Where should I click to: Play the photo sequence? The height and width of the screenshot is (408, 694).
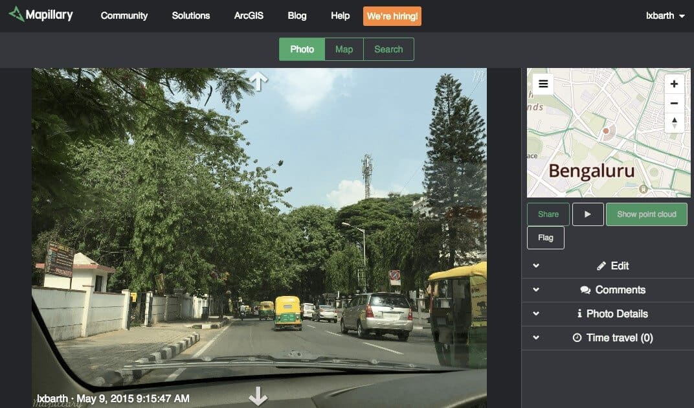(x=588, y=214)
